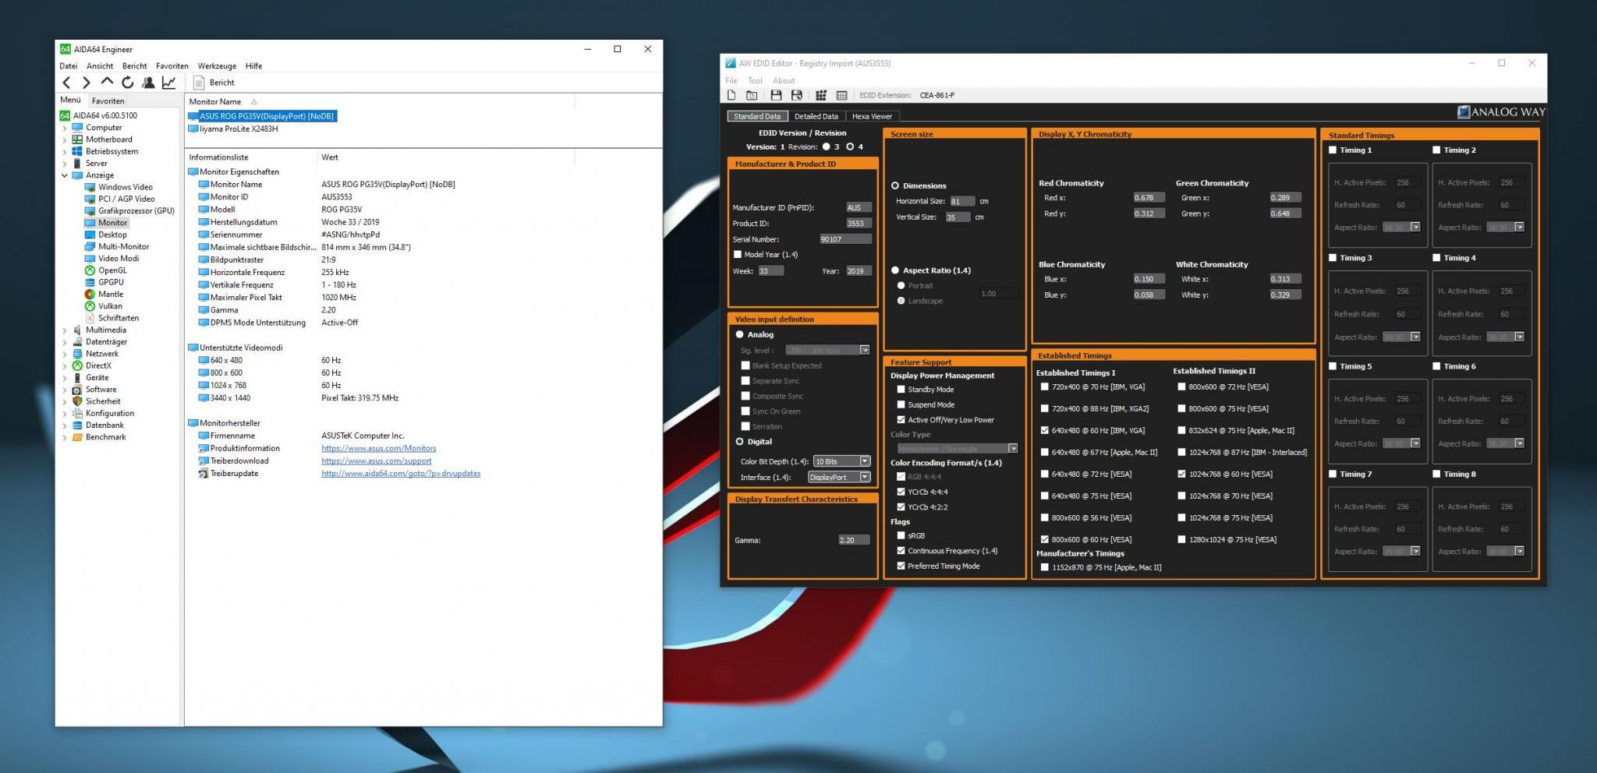1597x773 pixels.
Task: Open Werkzeuge menu in AIDA64
Action: pos(217,66)
